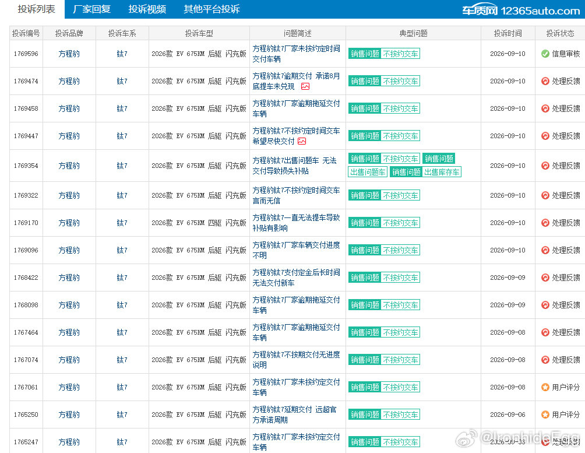Click the red 处理反馈 status icon for 1769170
The image size is (585, 453).
(545, 223)
